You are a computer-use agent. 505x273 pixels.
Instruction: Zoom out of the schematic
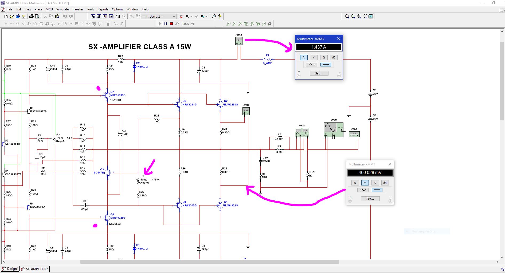point(353,17)
